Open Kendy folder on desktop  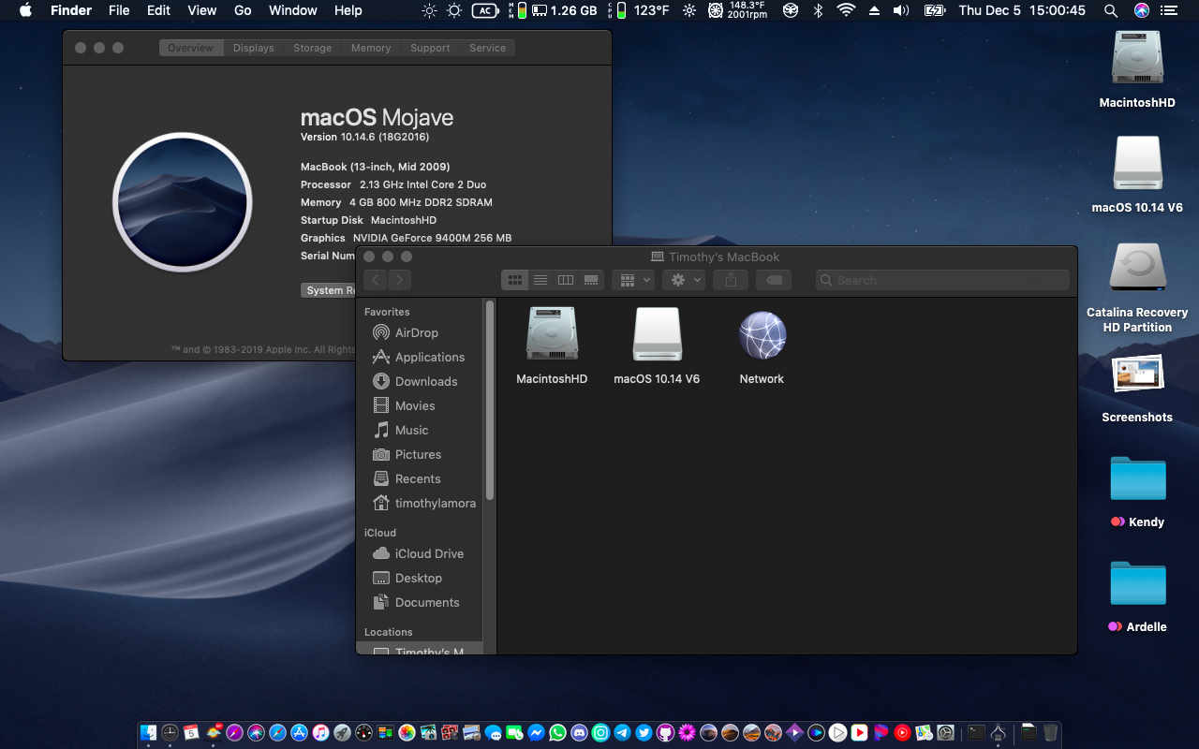pyautogui.click(x=1137, y=478)
